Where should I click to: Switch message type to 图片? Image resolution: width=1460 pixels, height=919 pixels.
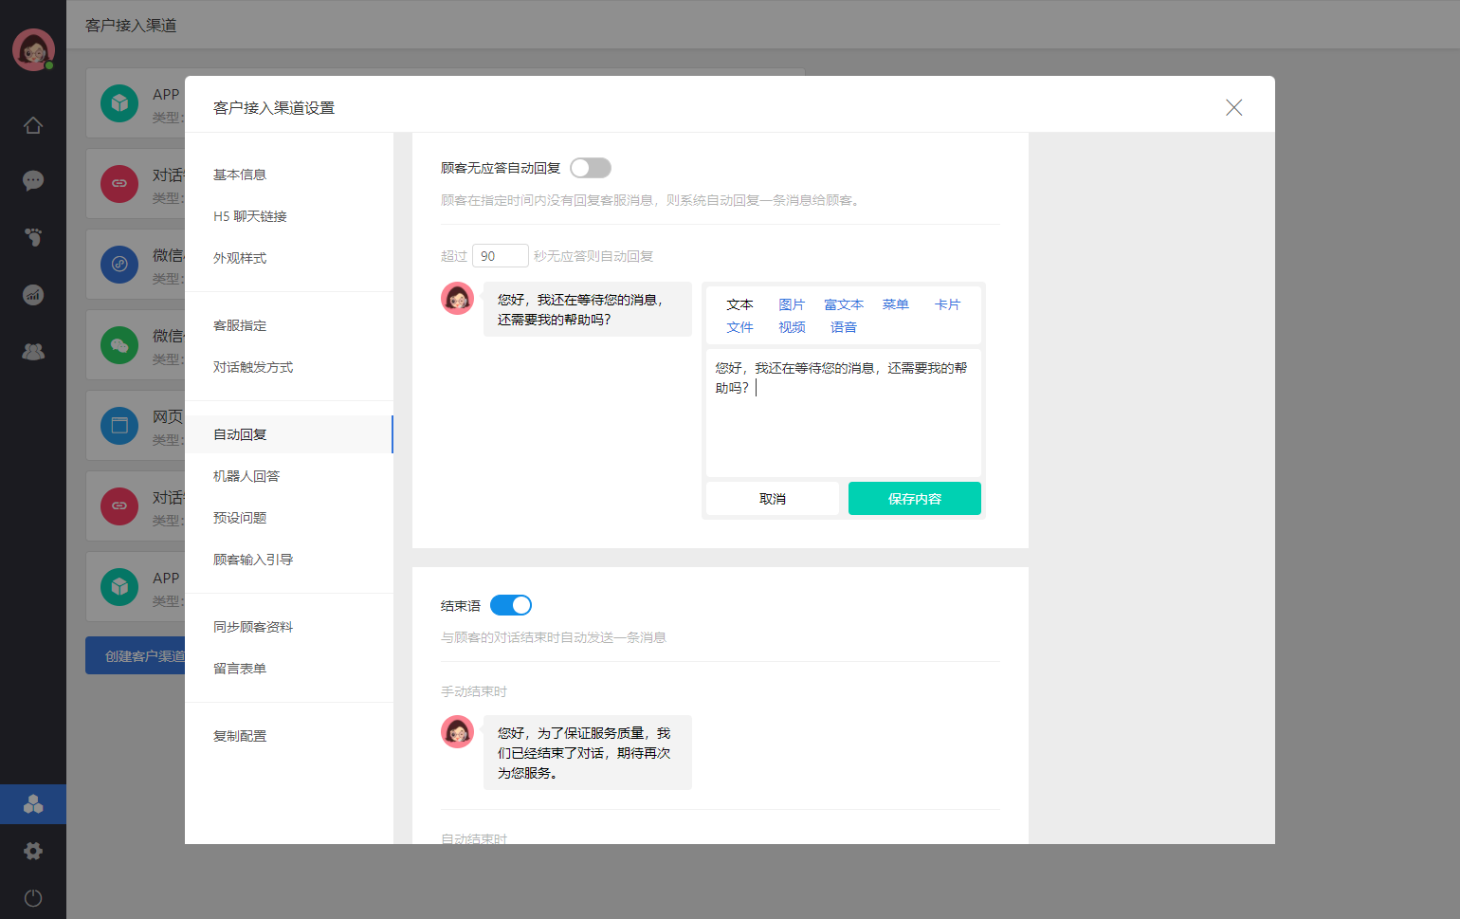[x=792, y=304]
